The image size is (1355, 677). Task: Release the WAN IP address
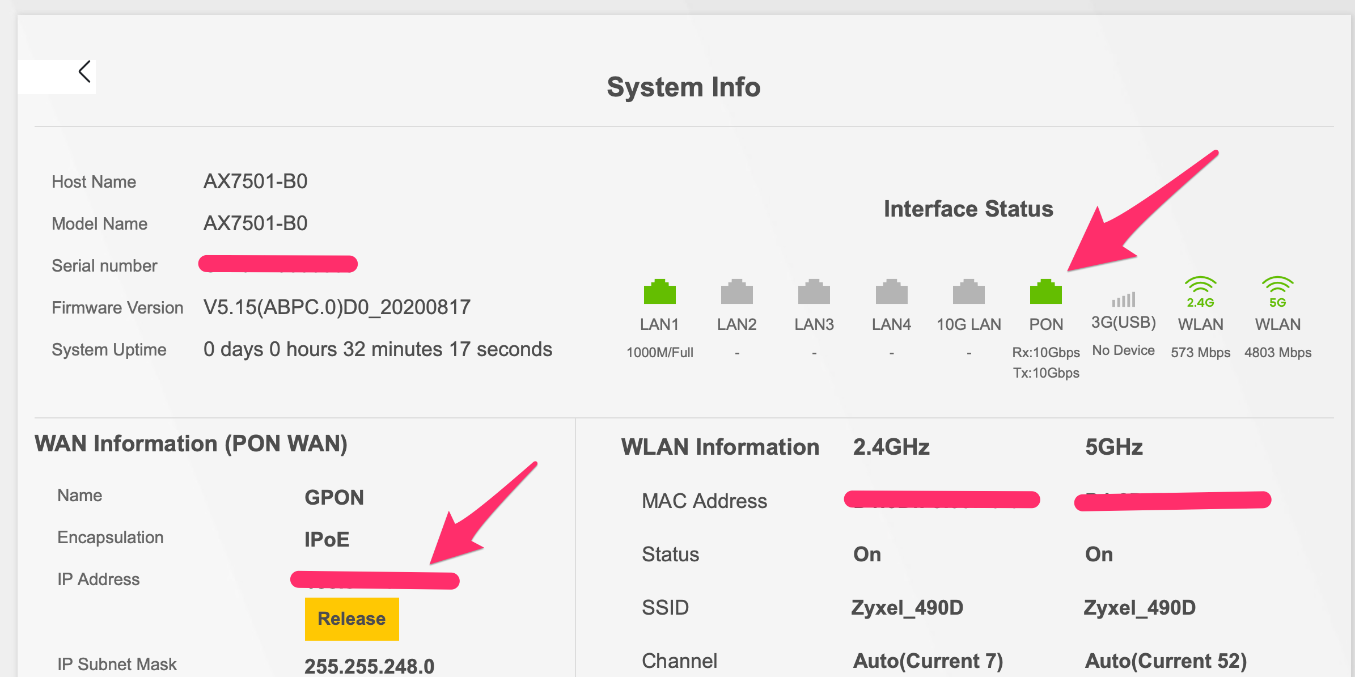[x=352, y=619]
